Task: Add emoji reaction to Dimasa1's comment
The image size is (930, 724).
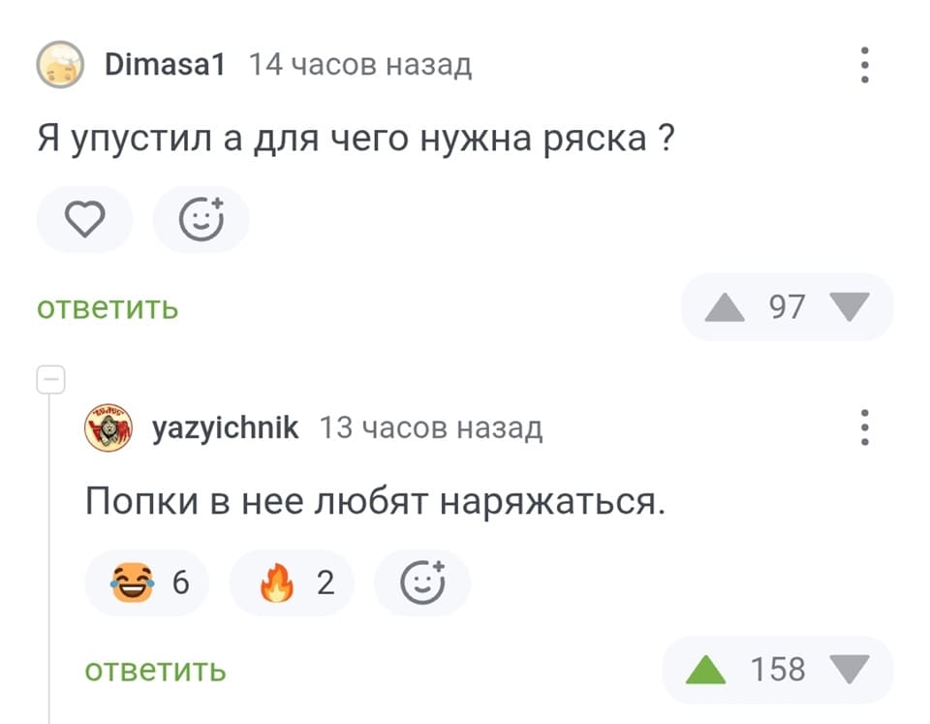Action: click(201, 221)
